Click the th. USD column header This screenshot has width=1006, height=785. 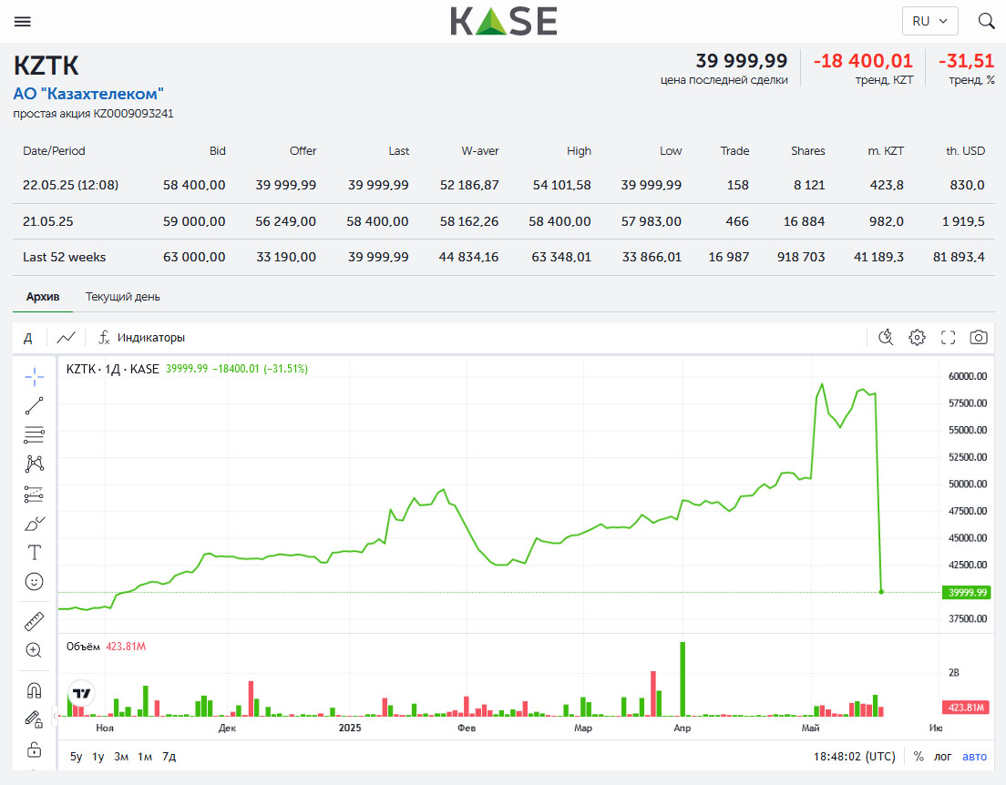[966, 150]
